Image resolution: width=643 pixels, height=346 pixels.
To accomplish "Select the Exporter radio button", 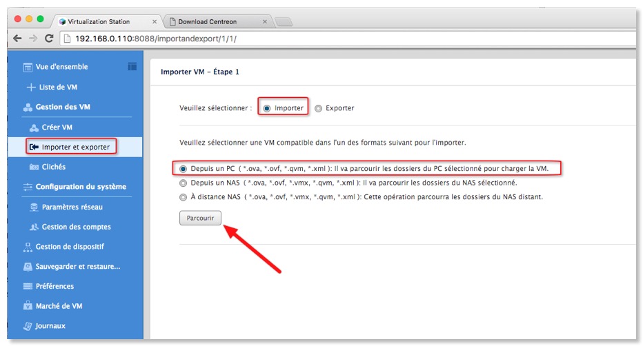I will 318,108.
